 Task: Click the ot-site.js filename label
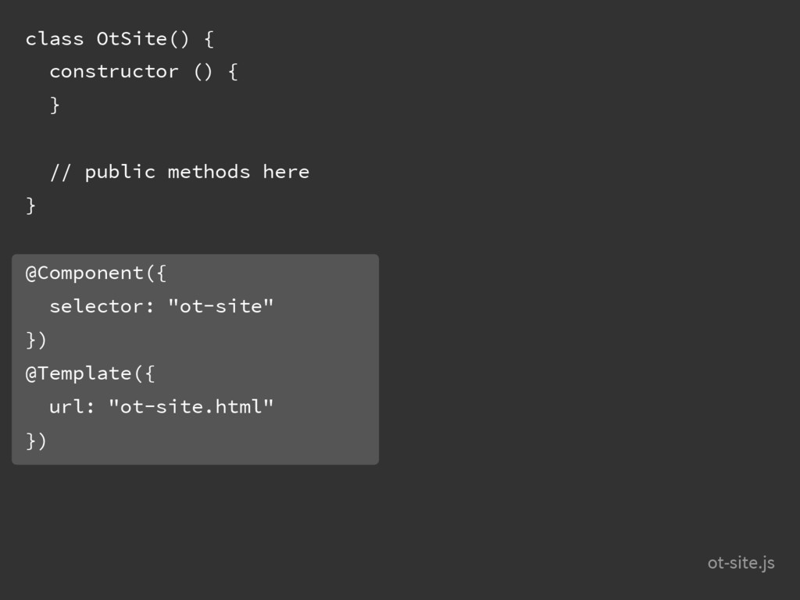pyautogui.click(x=741, y=562)
